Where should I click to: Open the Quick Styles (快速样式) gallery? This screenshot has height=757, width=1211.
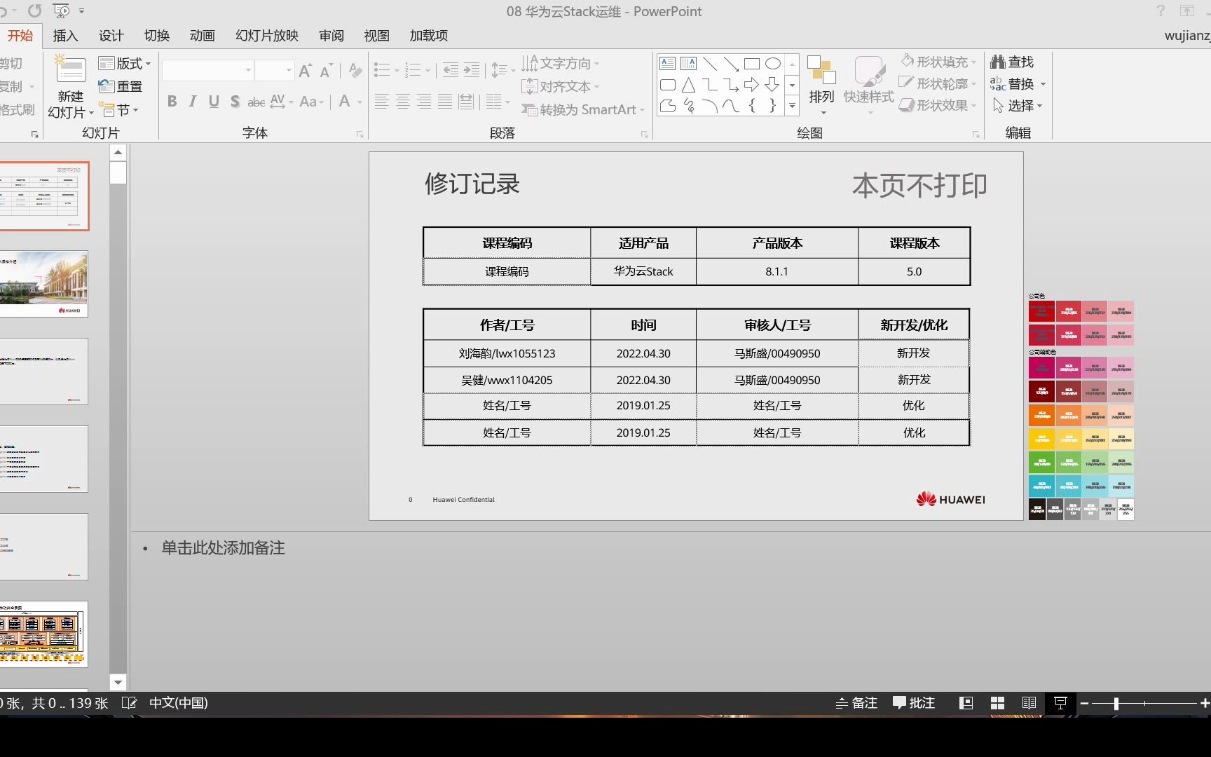pyautogui.click(x=869, y=85)
